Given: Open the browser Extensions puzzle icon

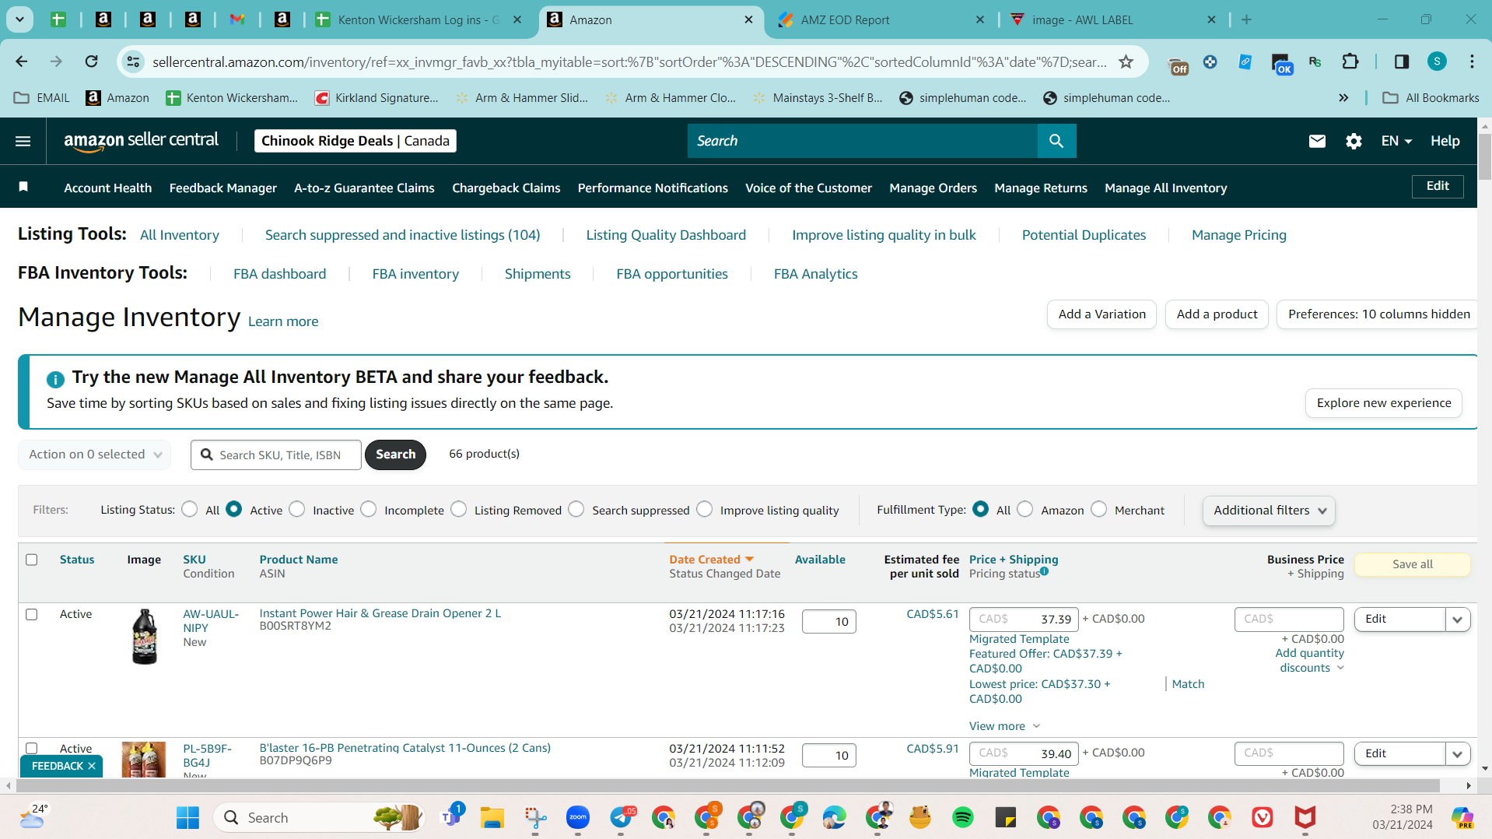Looking at the screenshot, I should [x=1350, y=61].
